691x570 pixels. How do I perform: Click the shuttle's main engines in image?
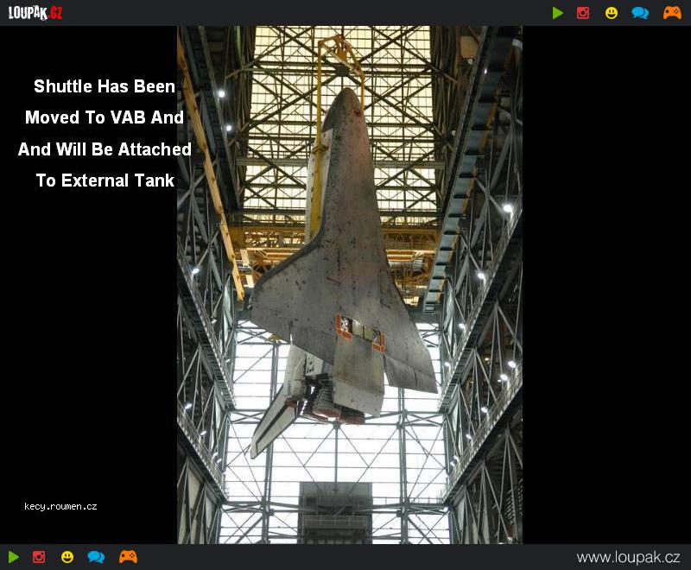pos(331,399)
